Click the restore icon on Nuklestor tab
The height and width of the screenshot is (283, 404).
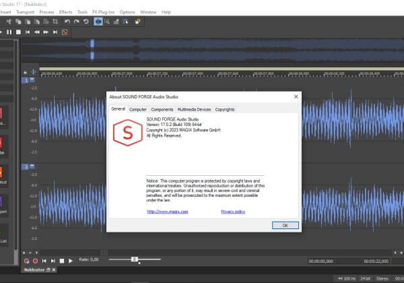pos(48,270)
